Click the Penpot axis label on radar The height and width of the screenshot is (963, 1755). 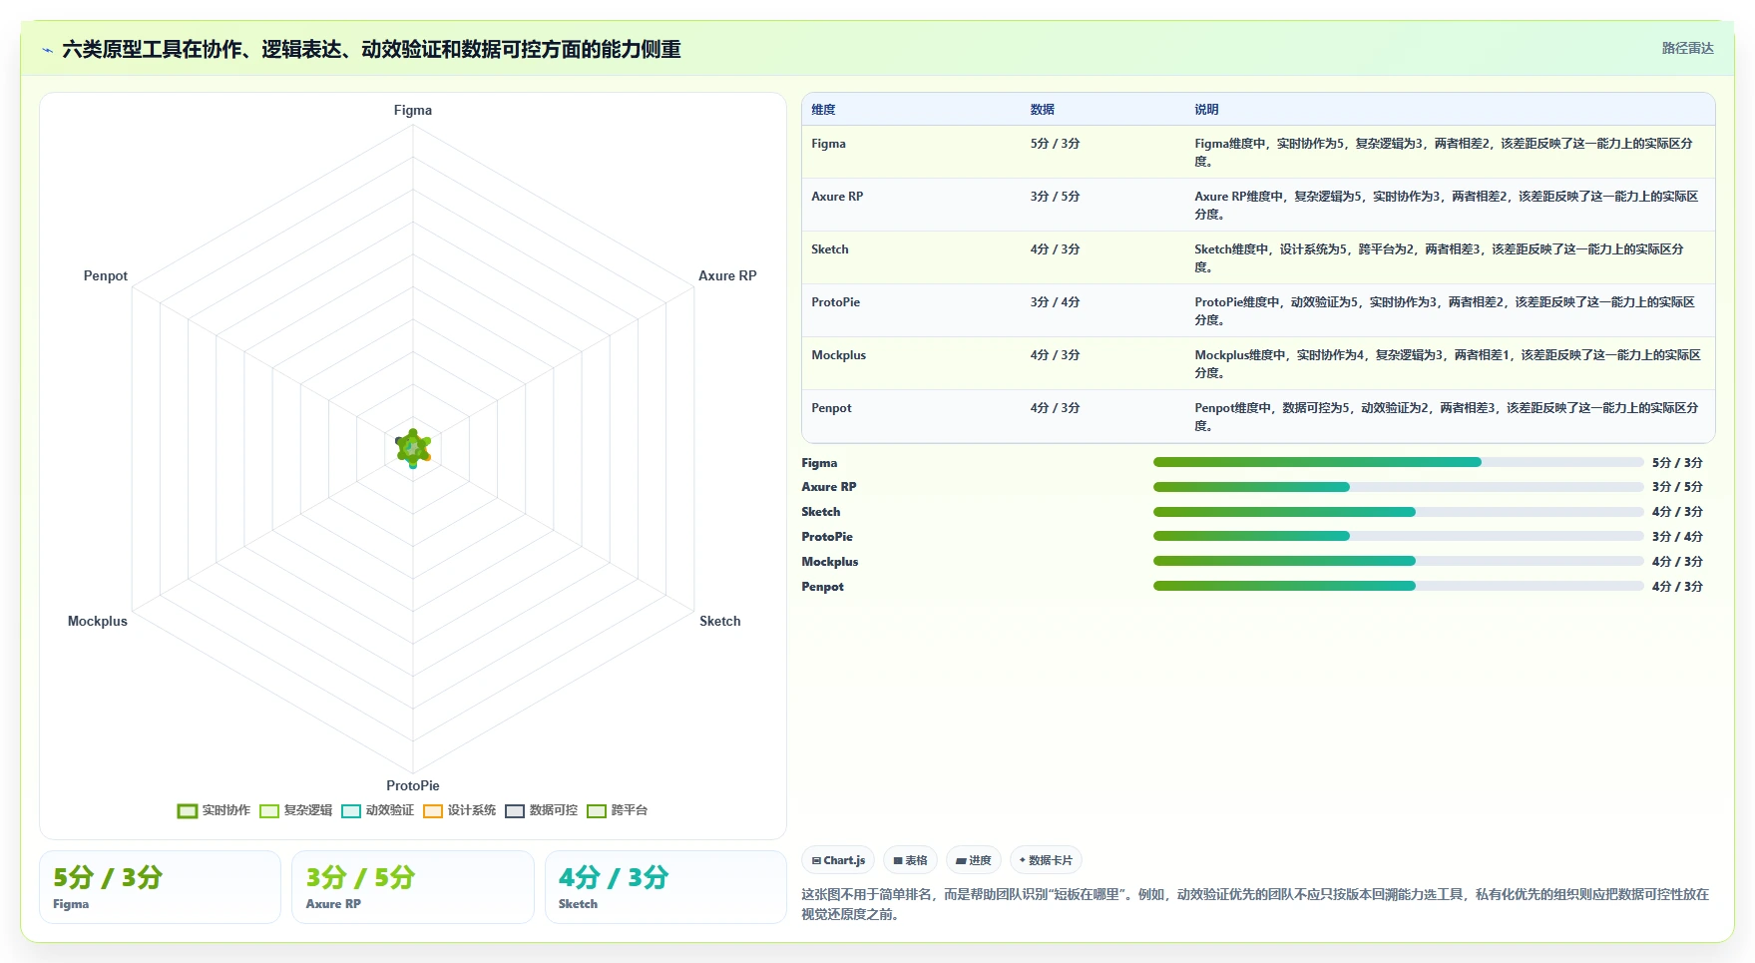(x=106, y=275)
